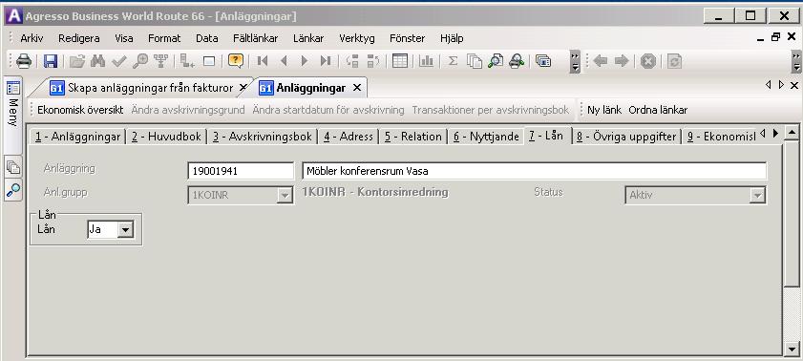803x361 pixels.
Task: Click the grey stop X icon
Action: coord(648,61)
